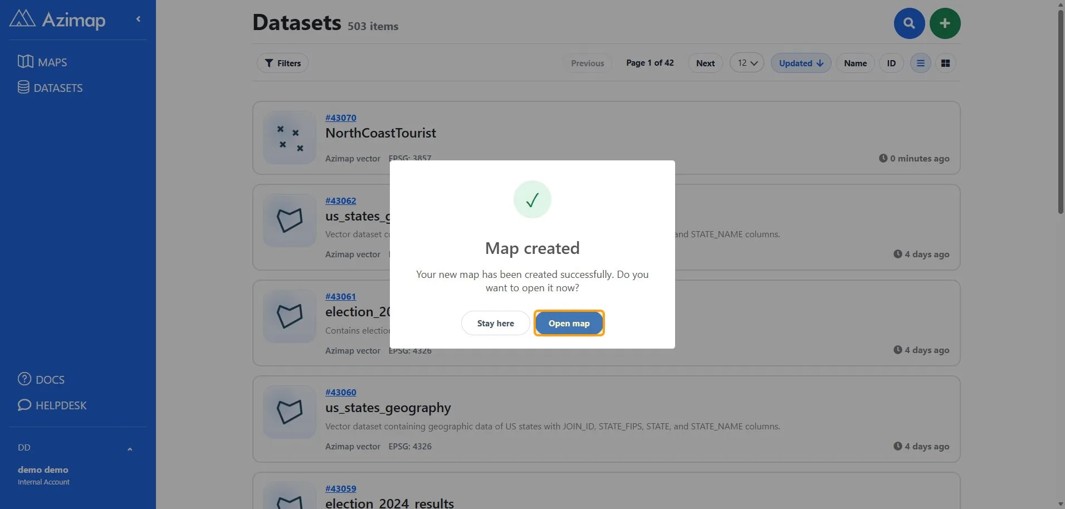Collapse the sidebar with the arrow icon
Image resolution: width=1065 pixels, height=509 pixels.
pos(138,19)
